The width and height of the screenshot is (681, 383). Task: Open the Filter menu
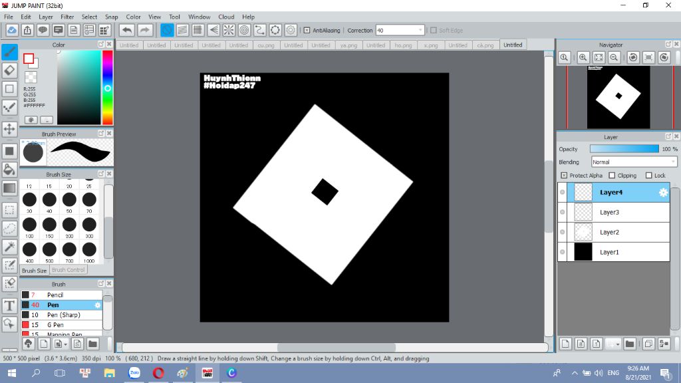click(67, 17)
